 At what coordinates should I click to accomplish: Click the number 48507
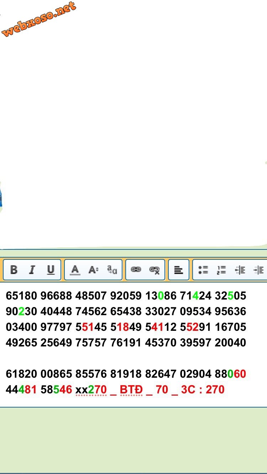tap(91, 296)
